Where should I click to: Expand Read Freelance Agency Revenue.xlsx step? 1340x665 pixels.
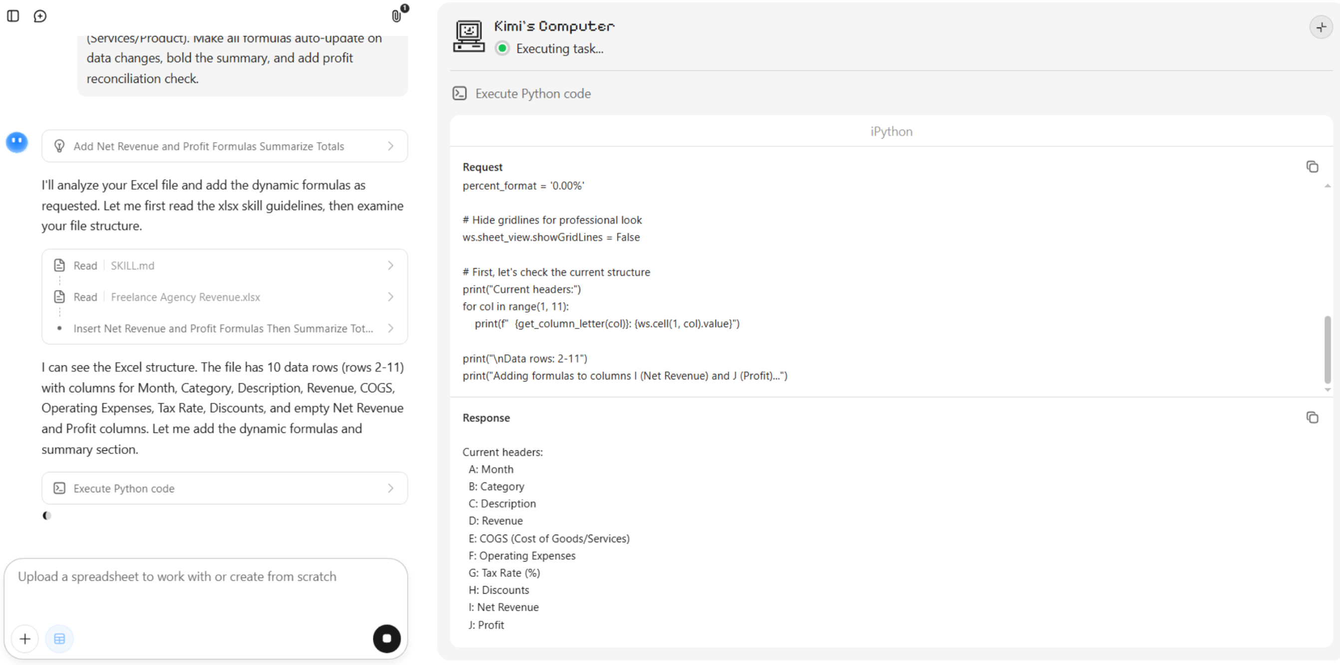coord(225,297)
